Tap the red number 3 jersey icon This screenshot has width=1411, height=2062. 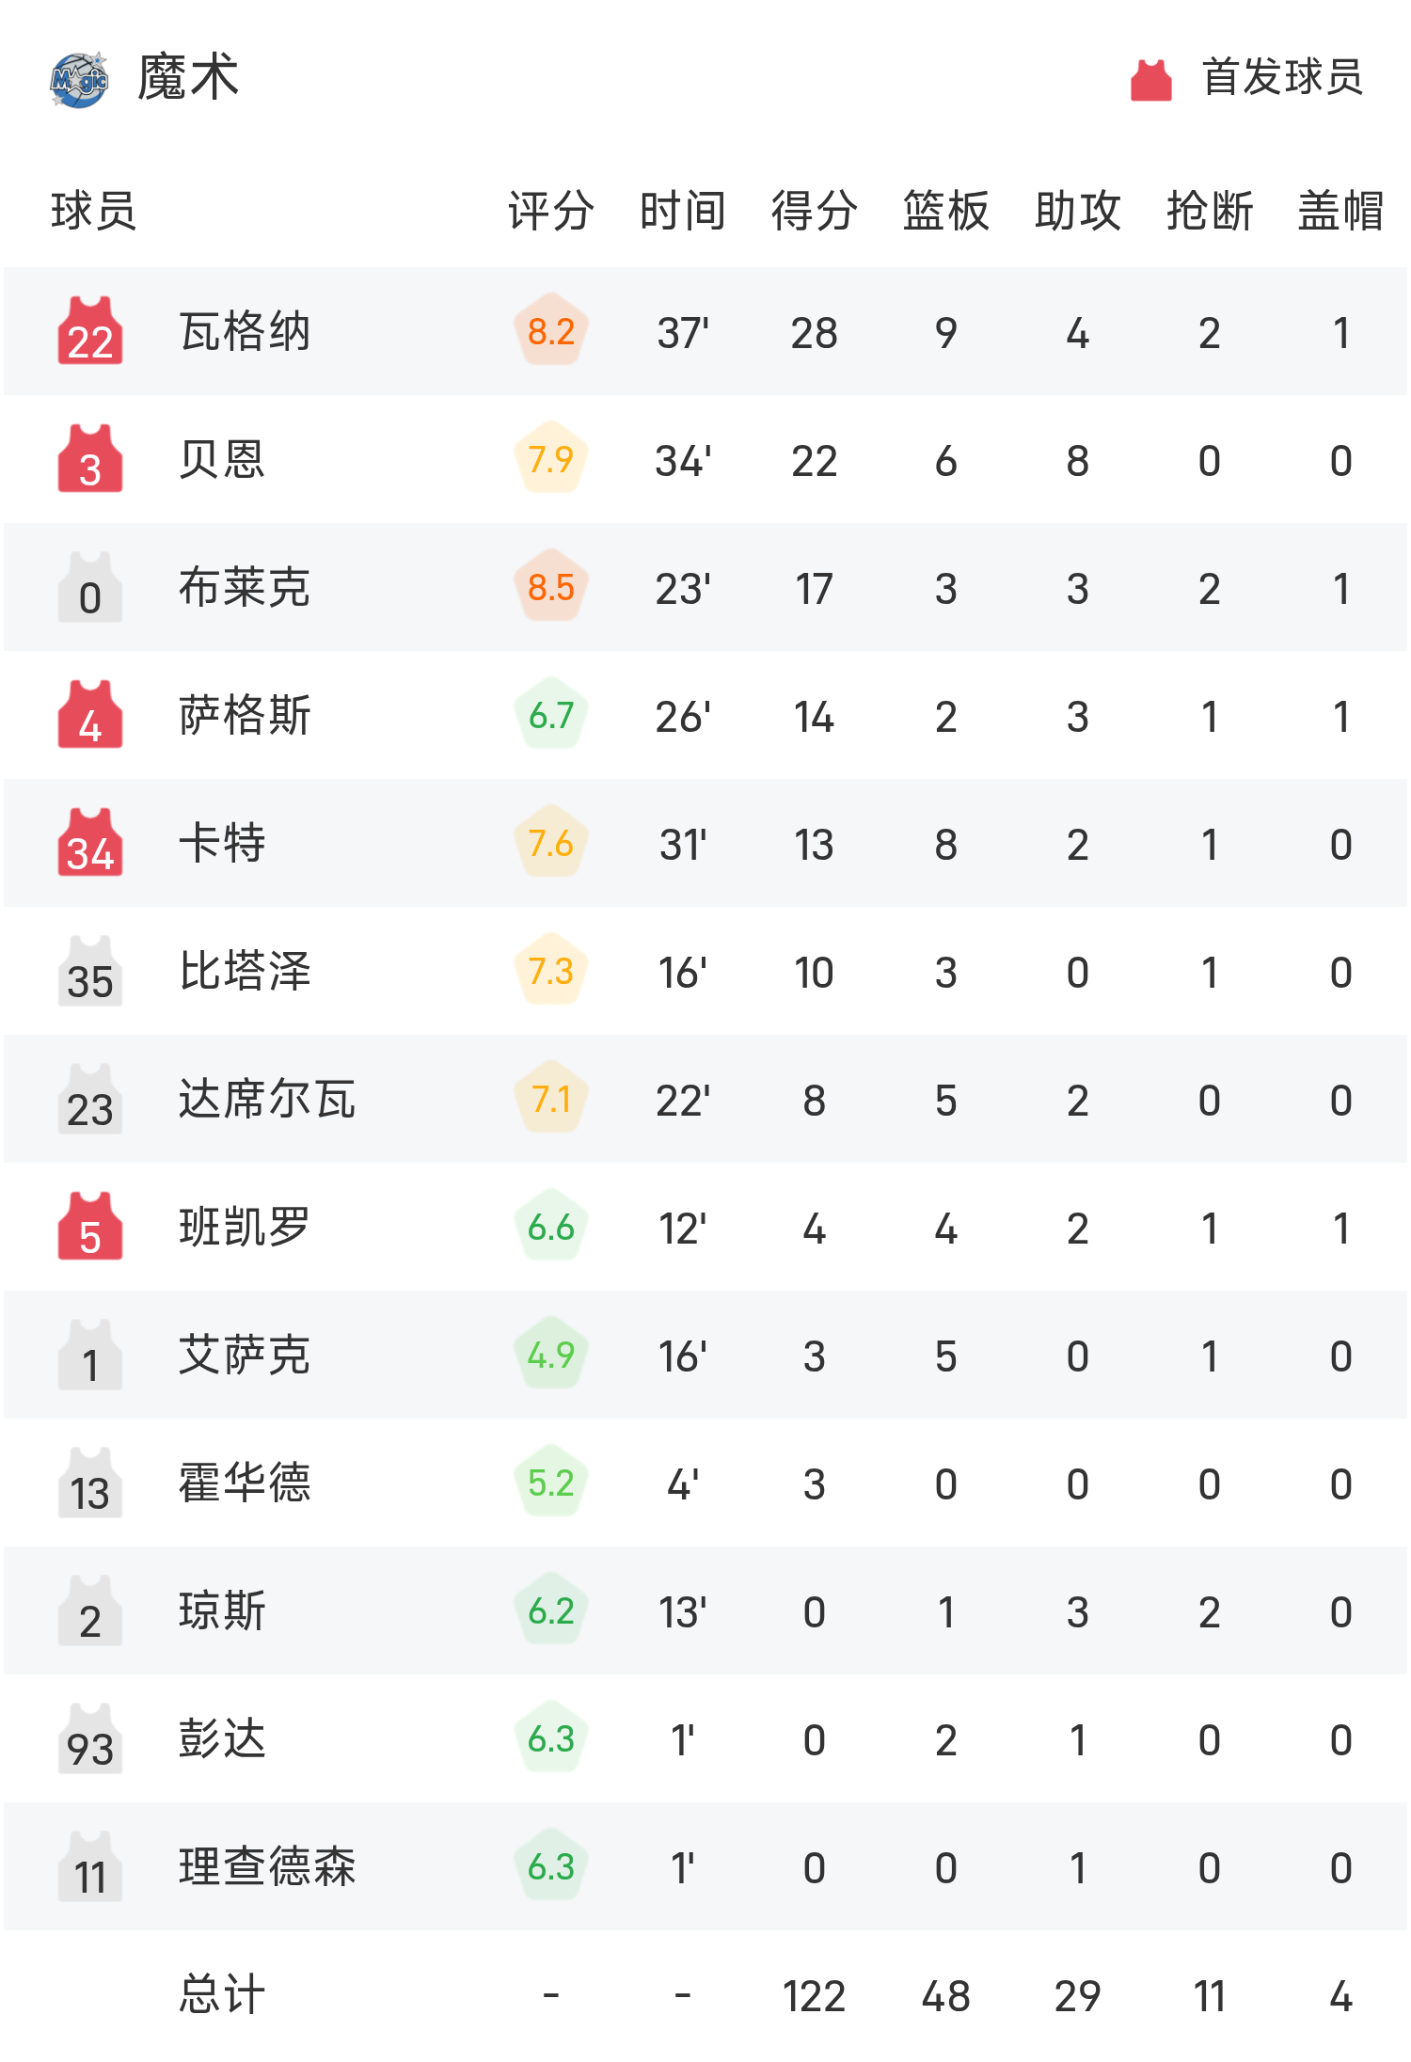(90, 459)
